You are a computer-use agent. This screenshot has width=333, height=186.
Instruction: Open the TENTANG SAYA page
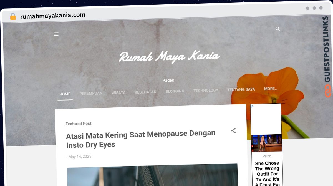click(241, 89)
